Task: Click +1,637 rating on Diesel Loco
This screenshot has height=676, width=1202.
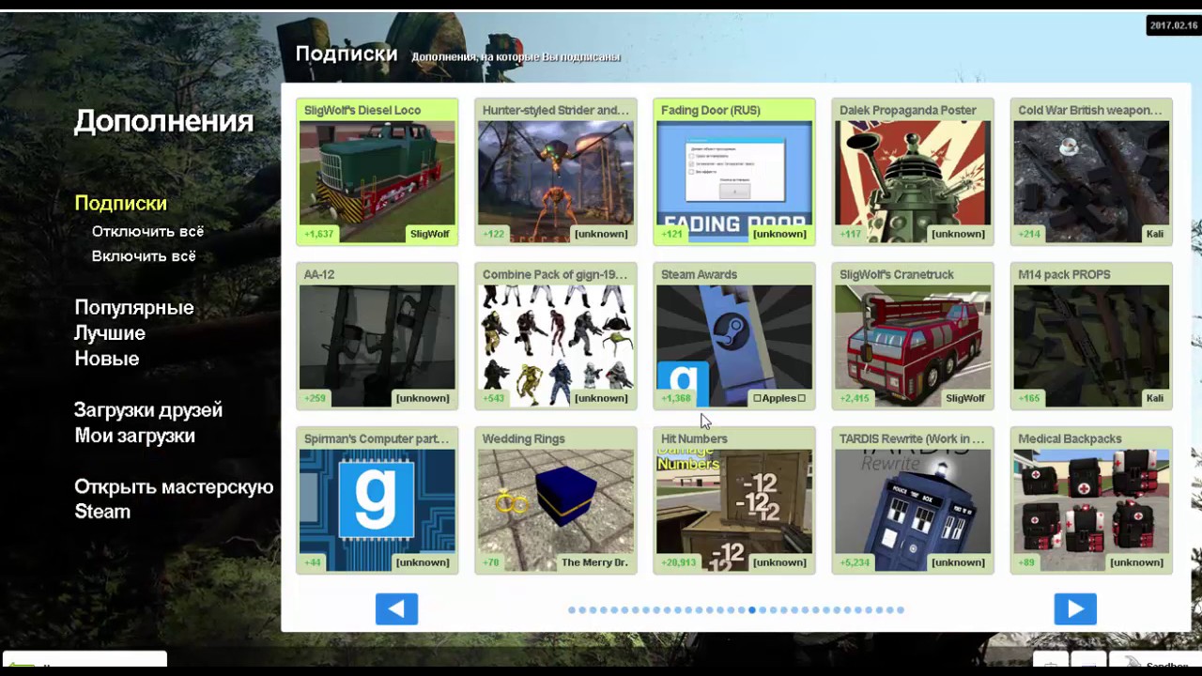Action: pos(319,234)
